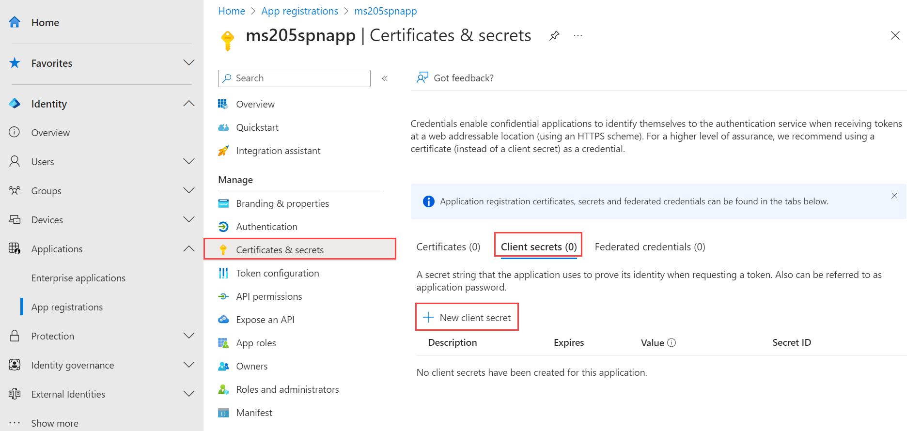Image resolution: width=921 pixels, height=431 pixels.
Task: Click the info icon next to Value
Action: point(671,343)
